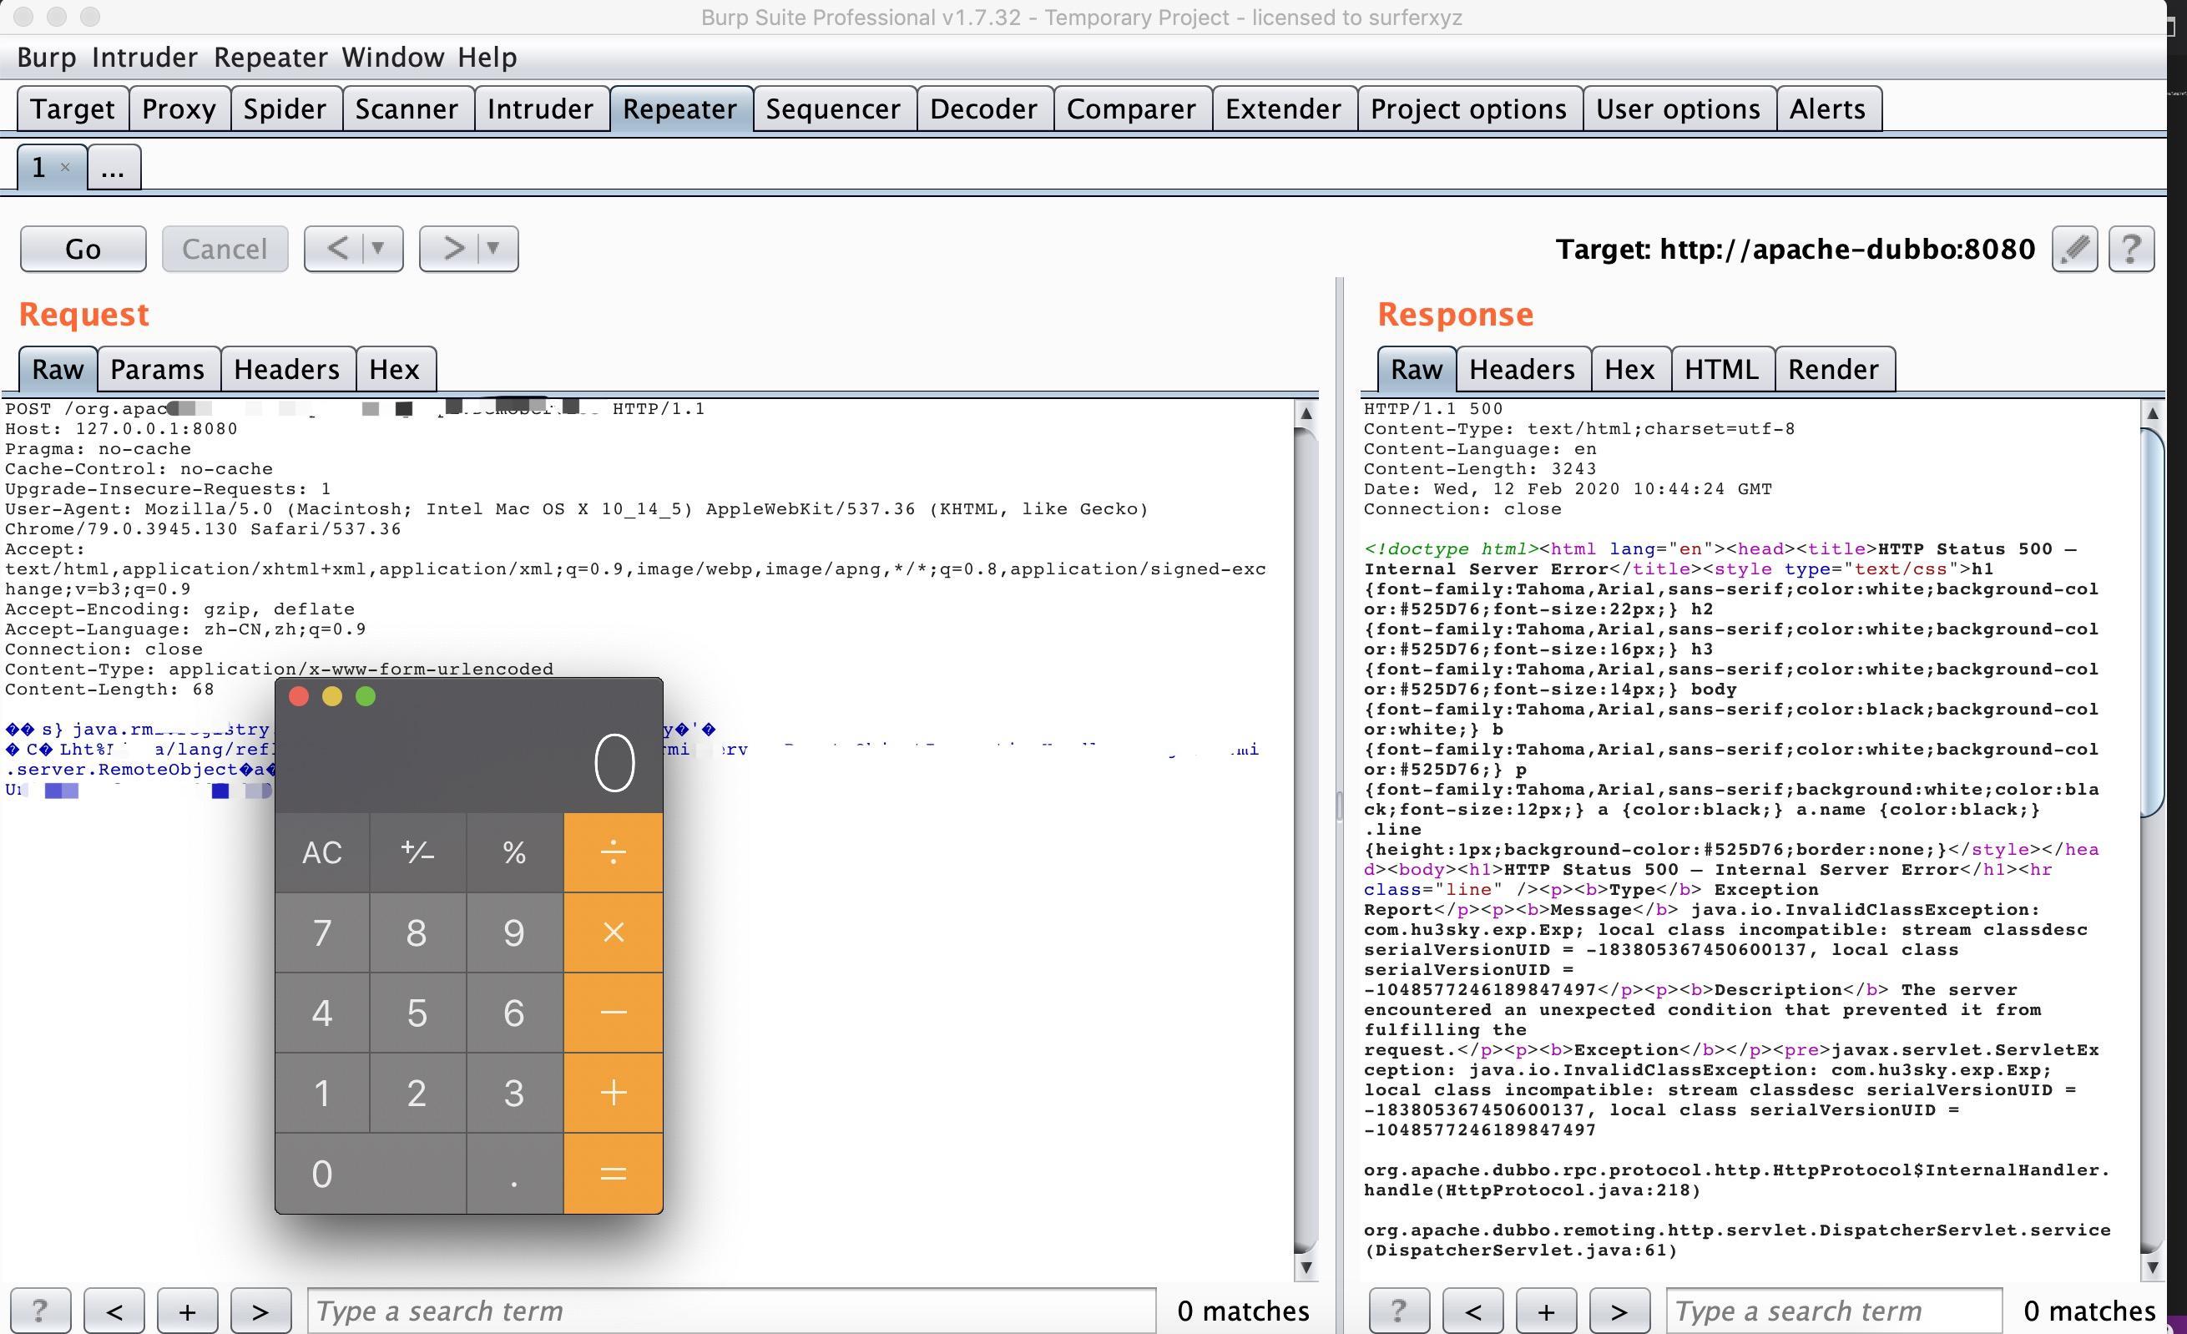Click the Calculator percent key

point(515,852)
